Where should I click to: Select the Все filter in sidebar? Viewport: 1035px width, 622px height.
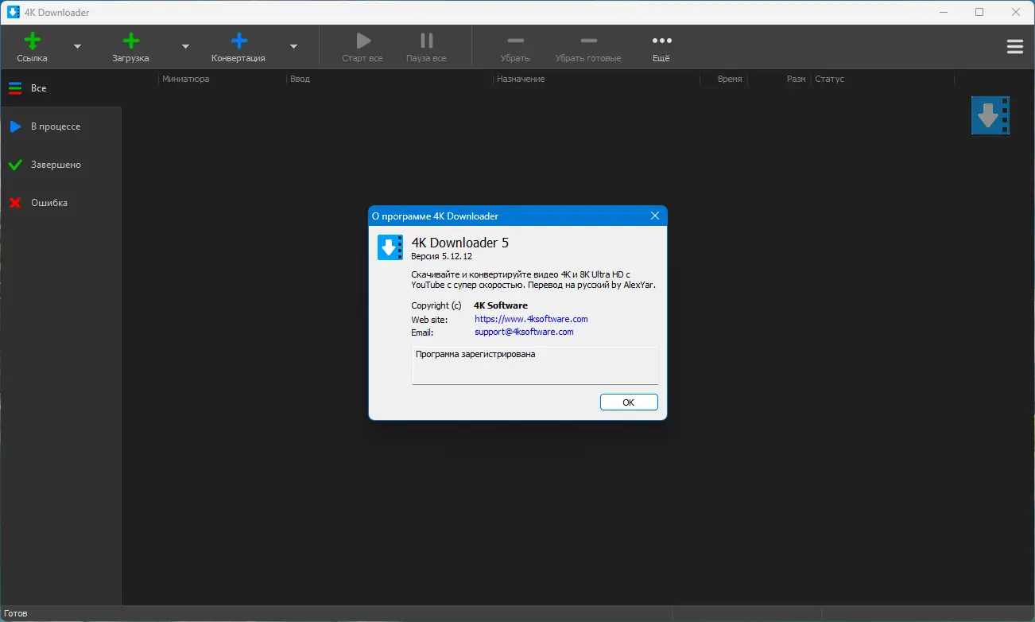[61, 88]
